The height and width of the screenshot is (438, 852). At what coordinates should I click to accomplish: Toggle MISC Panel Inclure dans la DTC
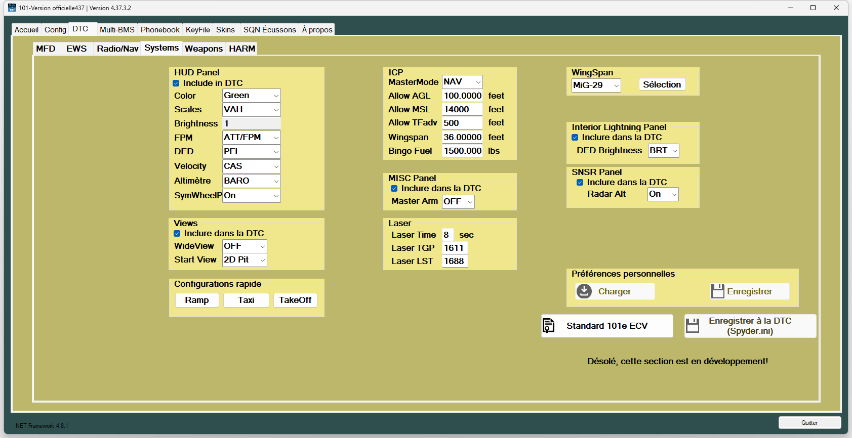pos(394,189)
